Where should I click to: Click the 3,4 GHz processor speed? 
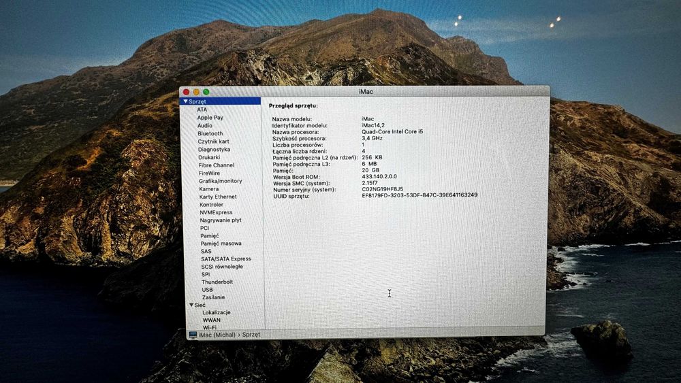pos(373,138)
